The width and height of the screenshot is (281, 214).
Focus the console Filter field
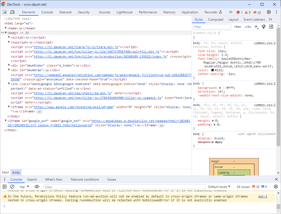(x=125, y=187)
